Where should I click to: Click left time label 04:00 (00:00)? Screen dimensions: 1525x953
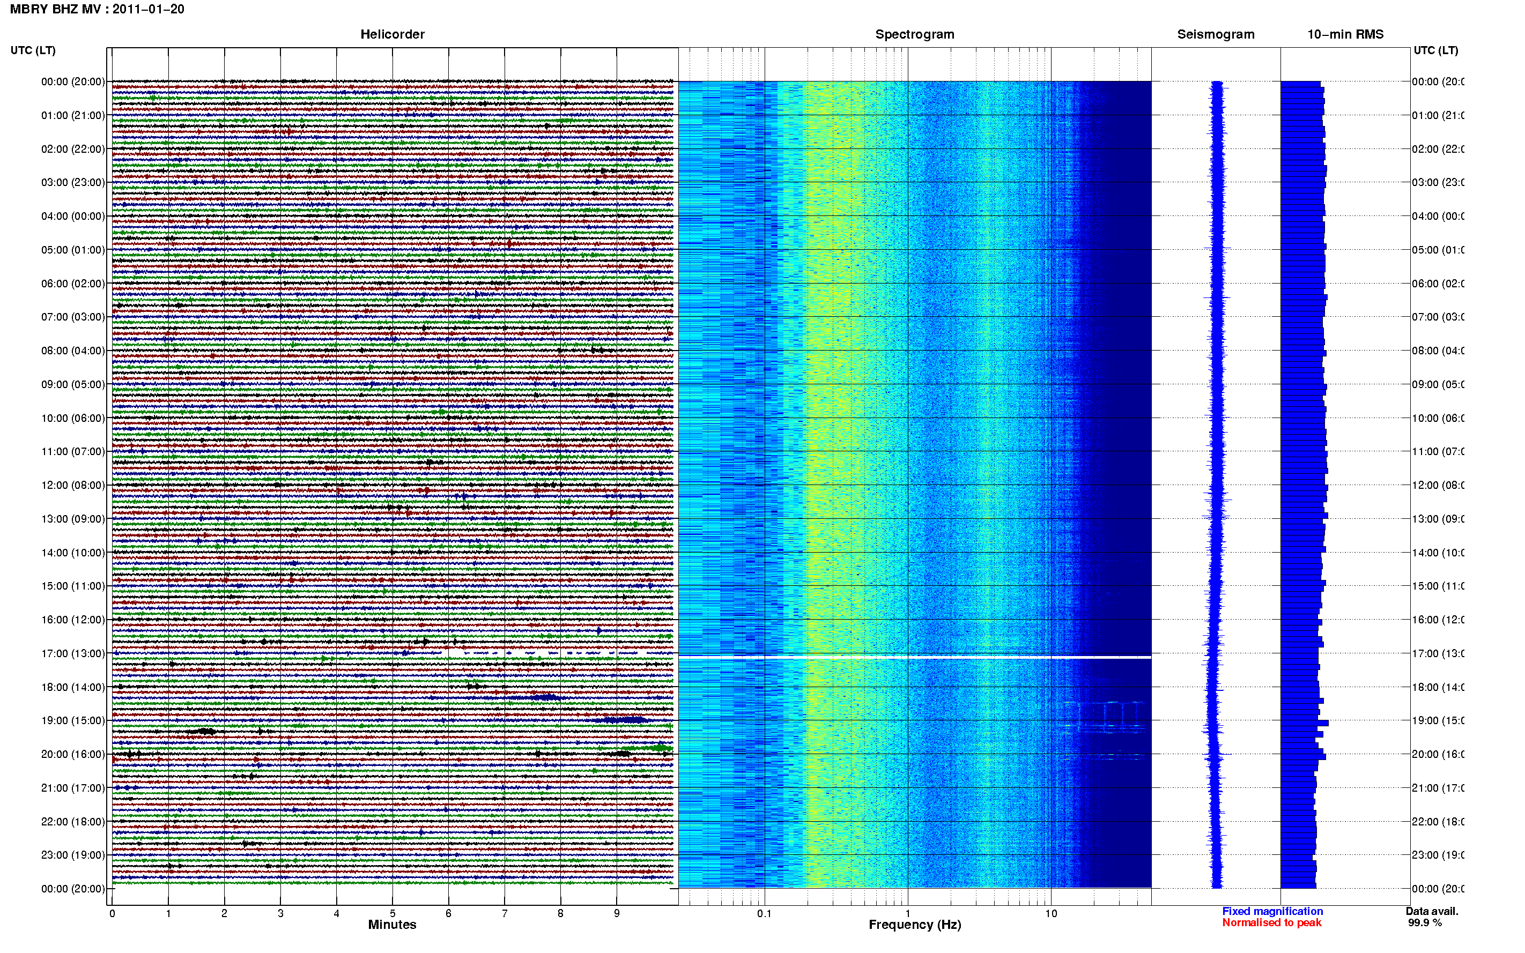73,216
